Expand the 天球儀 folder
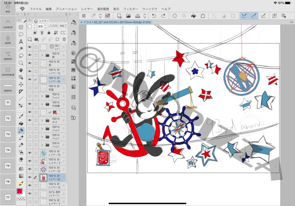 [x=42, y=104]
